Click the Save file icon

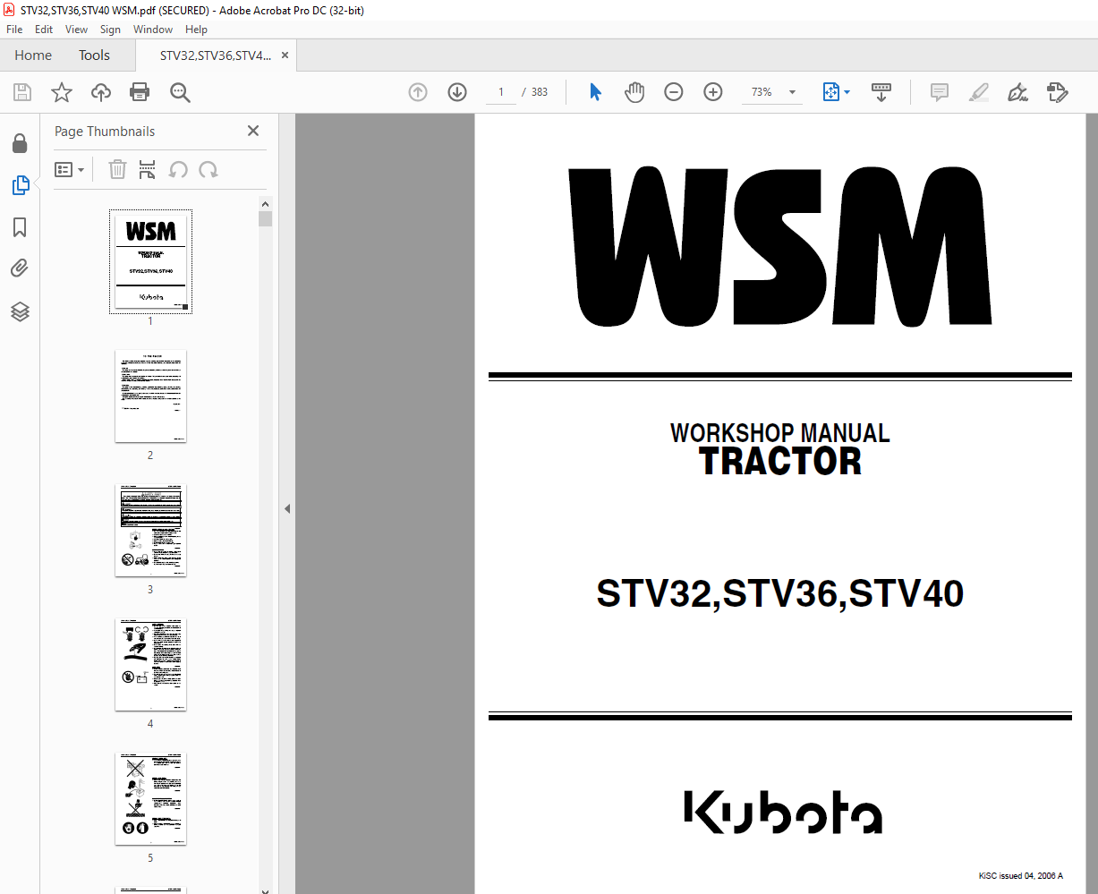(22, 92)
